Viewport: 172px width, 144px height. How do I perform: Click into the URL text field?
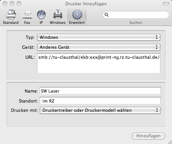point(99,63)
